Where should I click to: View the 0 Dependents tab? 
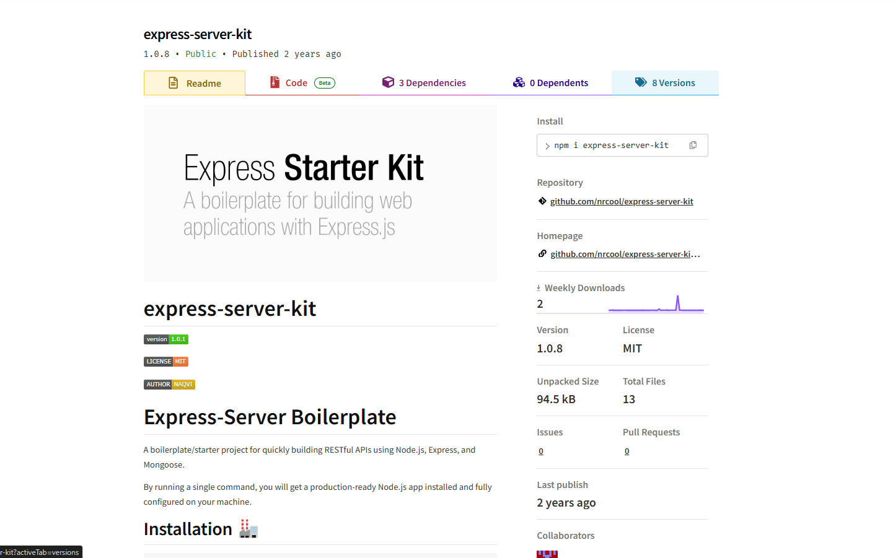click(550, 83)
